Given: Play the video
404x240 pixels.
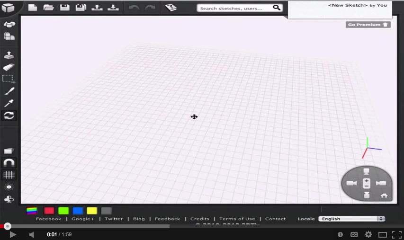Looking at the screenshot, I should click(x=13, y=235).
